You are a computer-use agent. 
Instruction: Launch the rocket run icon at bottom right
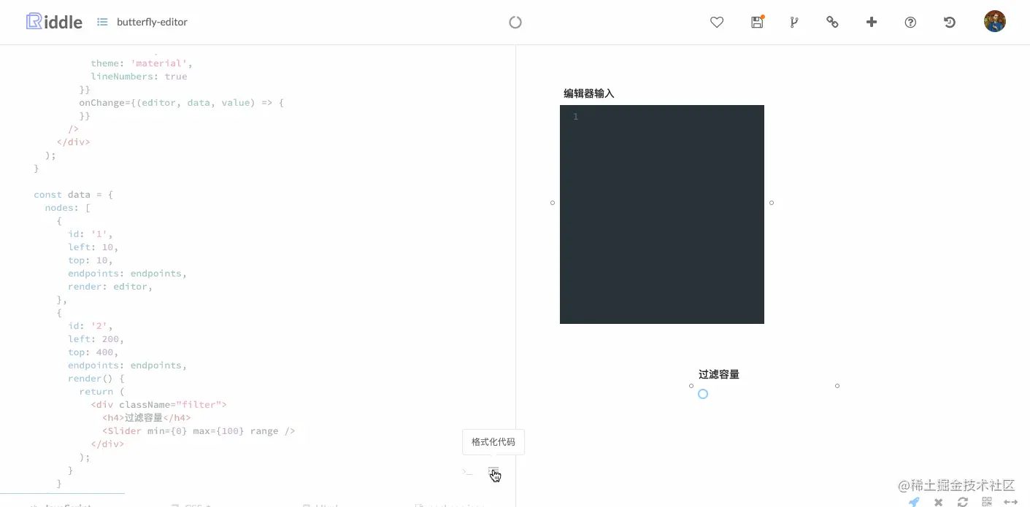tap(913, 501)
